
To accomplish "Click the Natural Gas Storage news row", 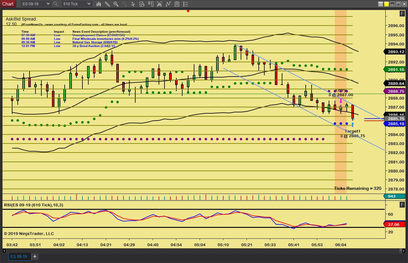I will [x=70, y=42].
